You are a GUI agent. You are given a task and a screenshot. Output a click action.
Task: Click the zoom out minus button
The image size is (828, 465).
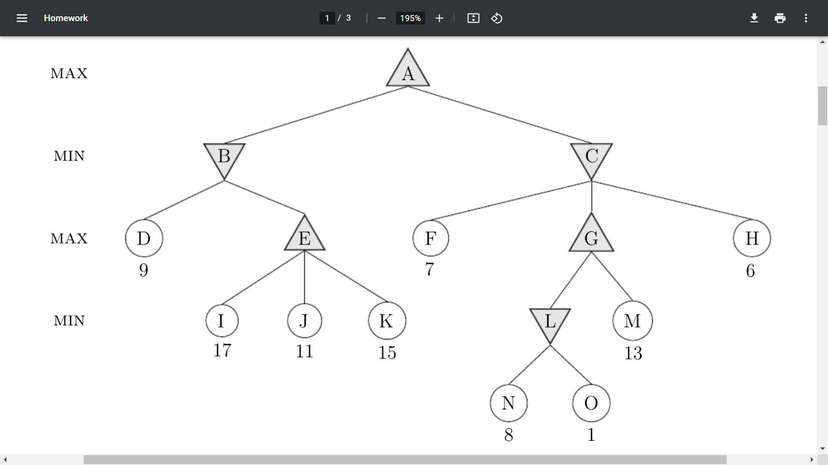click(x=381, y=18)
